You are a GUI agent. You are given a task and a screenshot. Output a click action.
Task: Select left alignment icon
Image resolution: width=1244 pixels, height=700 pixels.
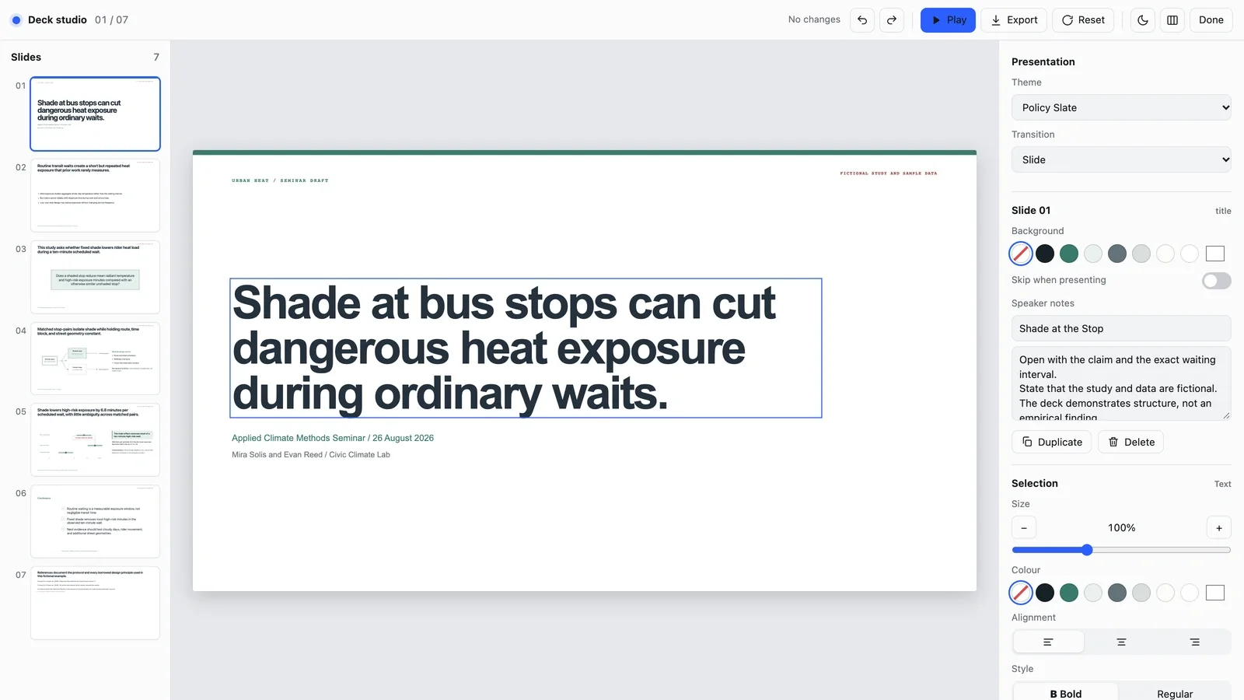(1048, 642)
